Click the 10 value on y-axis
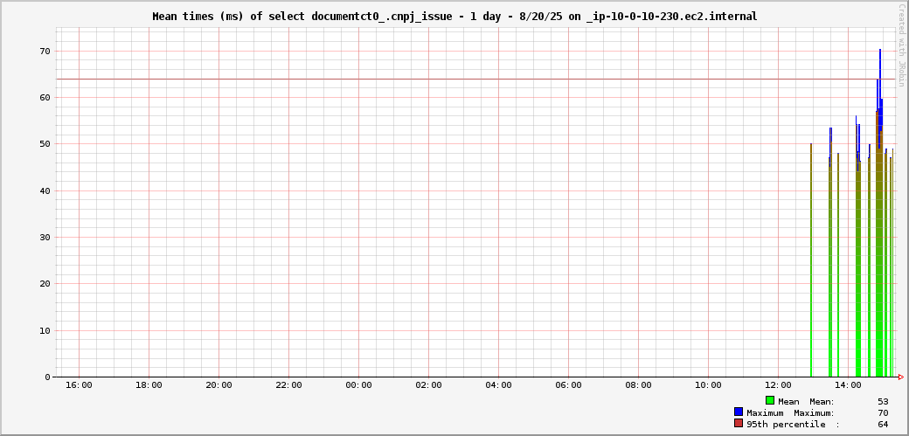 tap(45, 330)
